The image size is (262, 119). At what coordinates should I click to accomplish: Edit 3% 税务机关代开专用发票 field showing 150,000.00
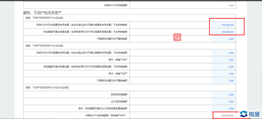point(224,25)
